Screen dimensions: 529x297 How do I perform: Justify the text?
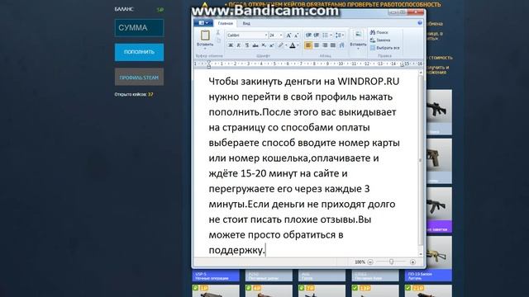333,45
